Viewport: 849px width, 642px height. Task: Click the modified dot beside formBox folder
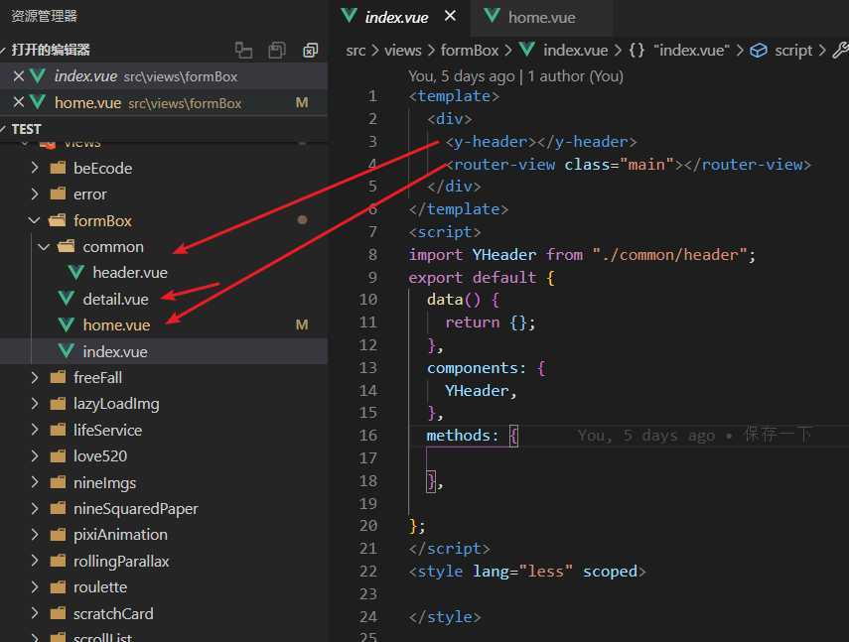[x=302, y=219]
